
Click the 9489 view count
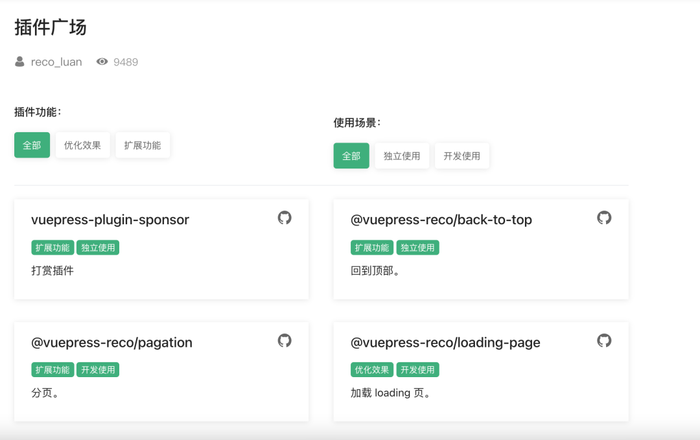click(126, 62)
